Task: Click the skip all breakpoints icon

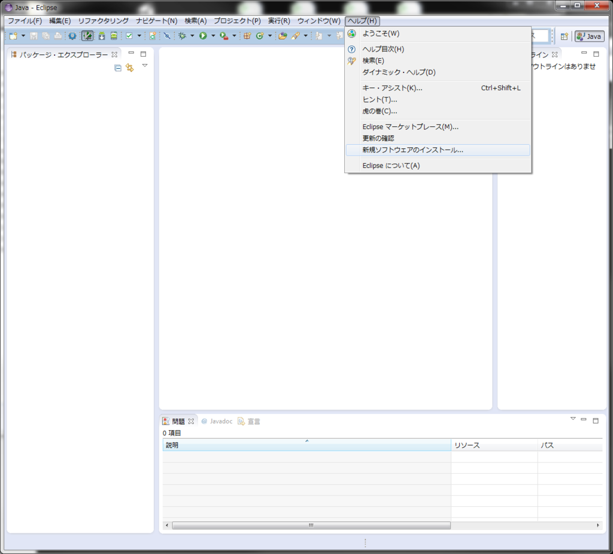Action: pyautogui.click(x=167, y=36)
